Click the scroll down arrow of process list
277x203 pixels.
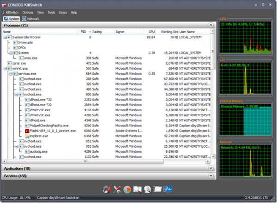point(213,156)
